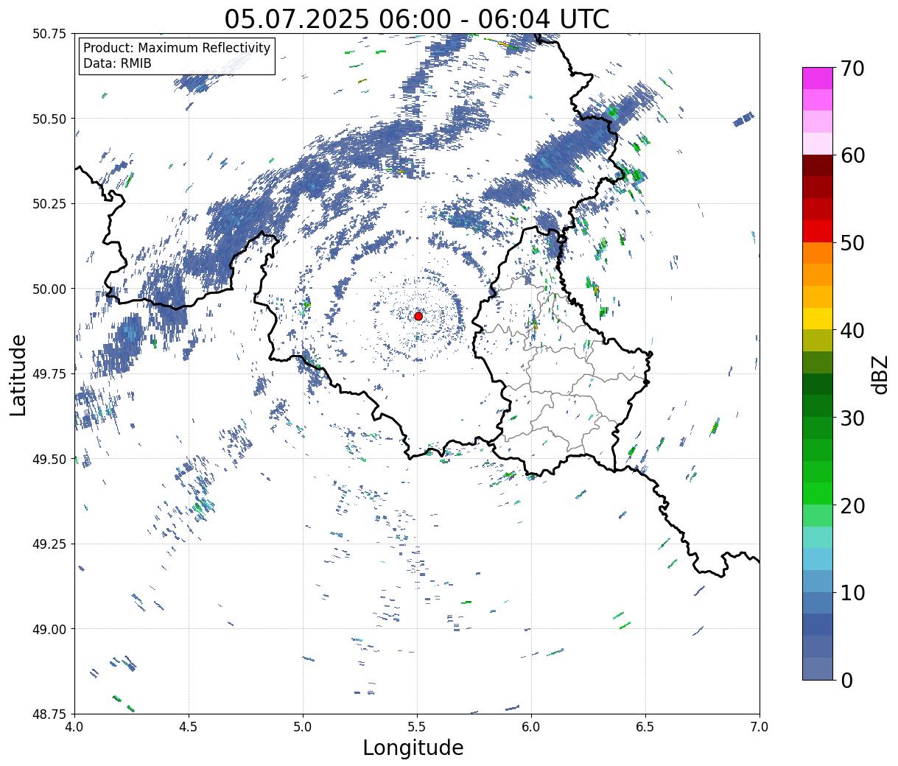Pick the light blue swatch just above 10 dBZ

pyautogui.click(x=818, y=581)
